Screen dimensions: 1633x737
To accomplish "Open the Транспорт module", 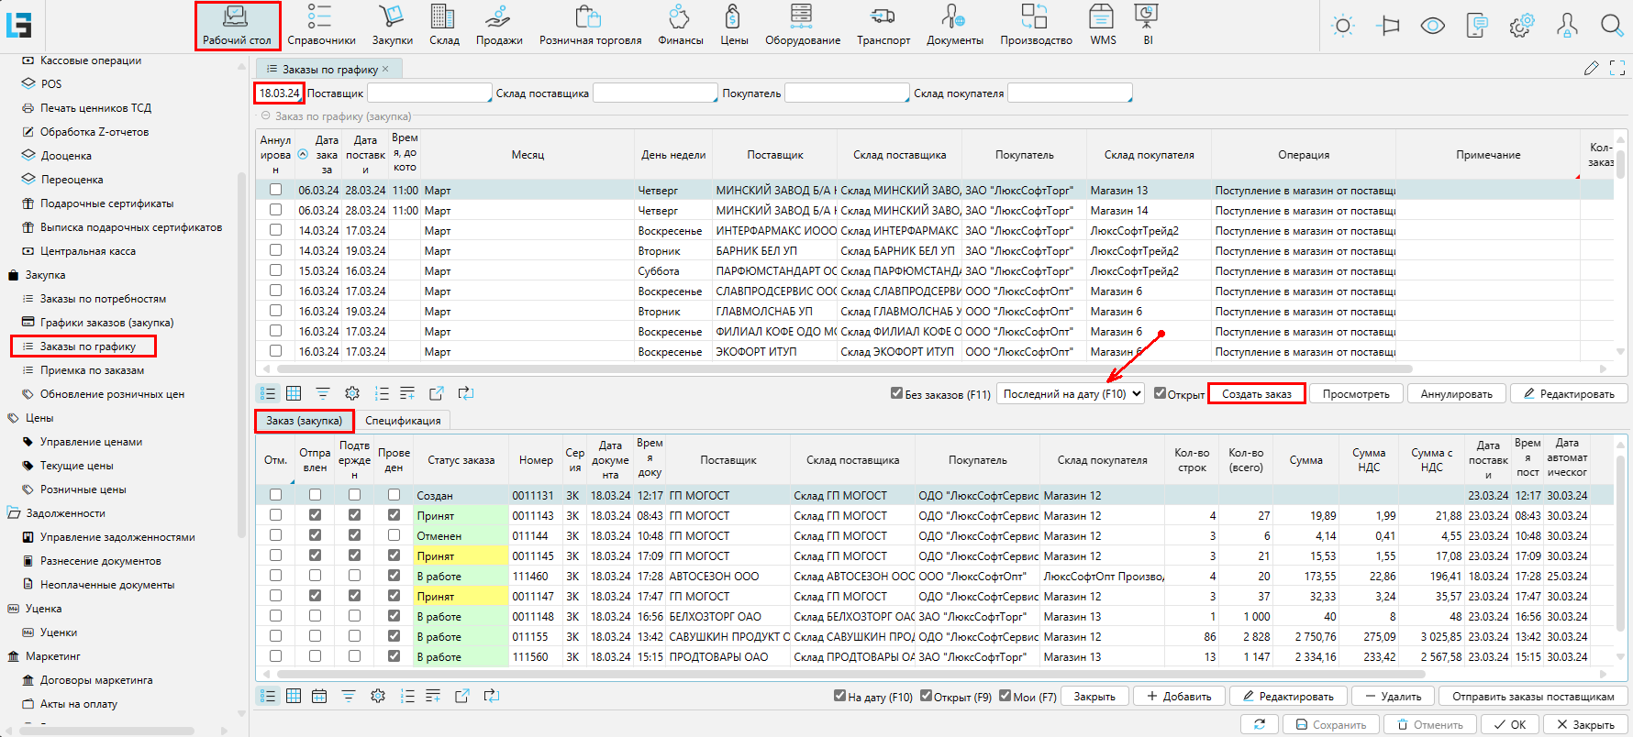I will tap(883, 25).
